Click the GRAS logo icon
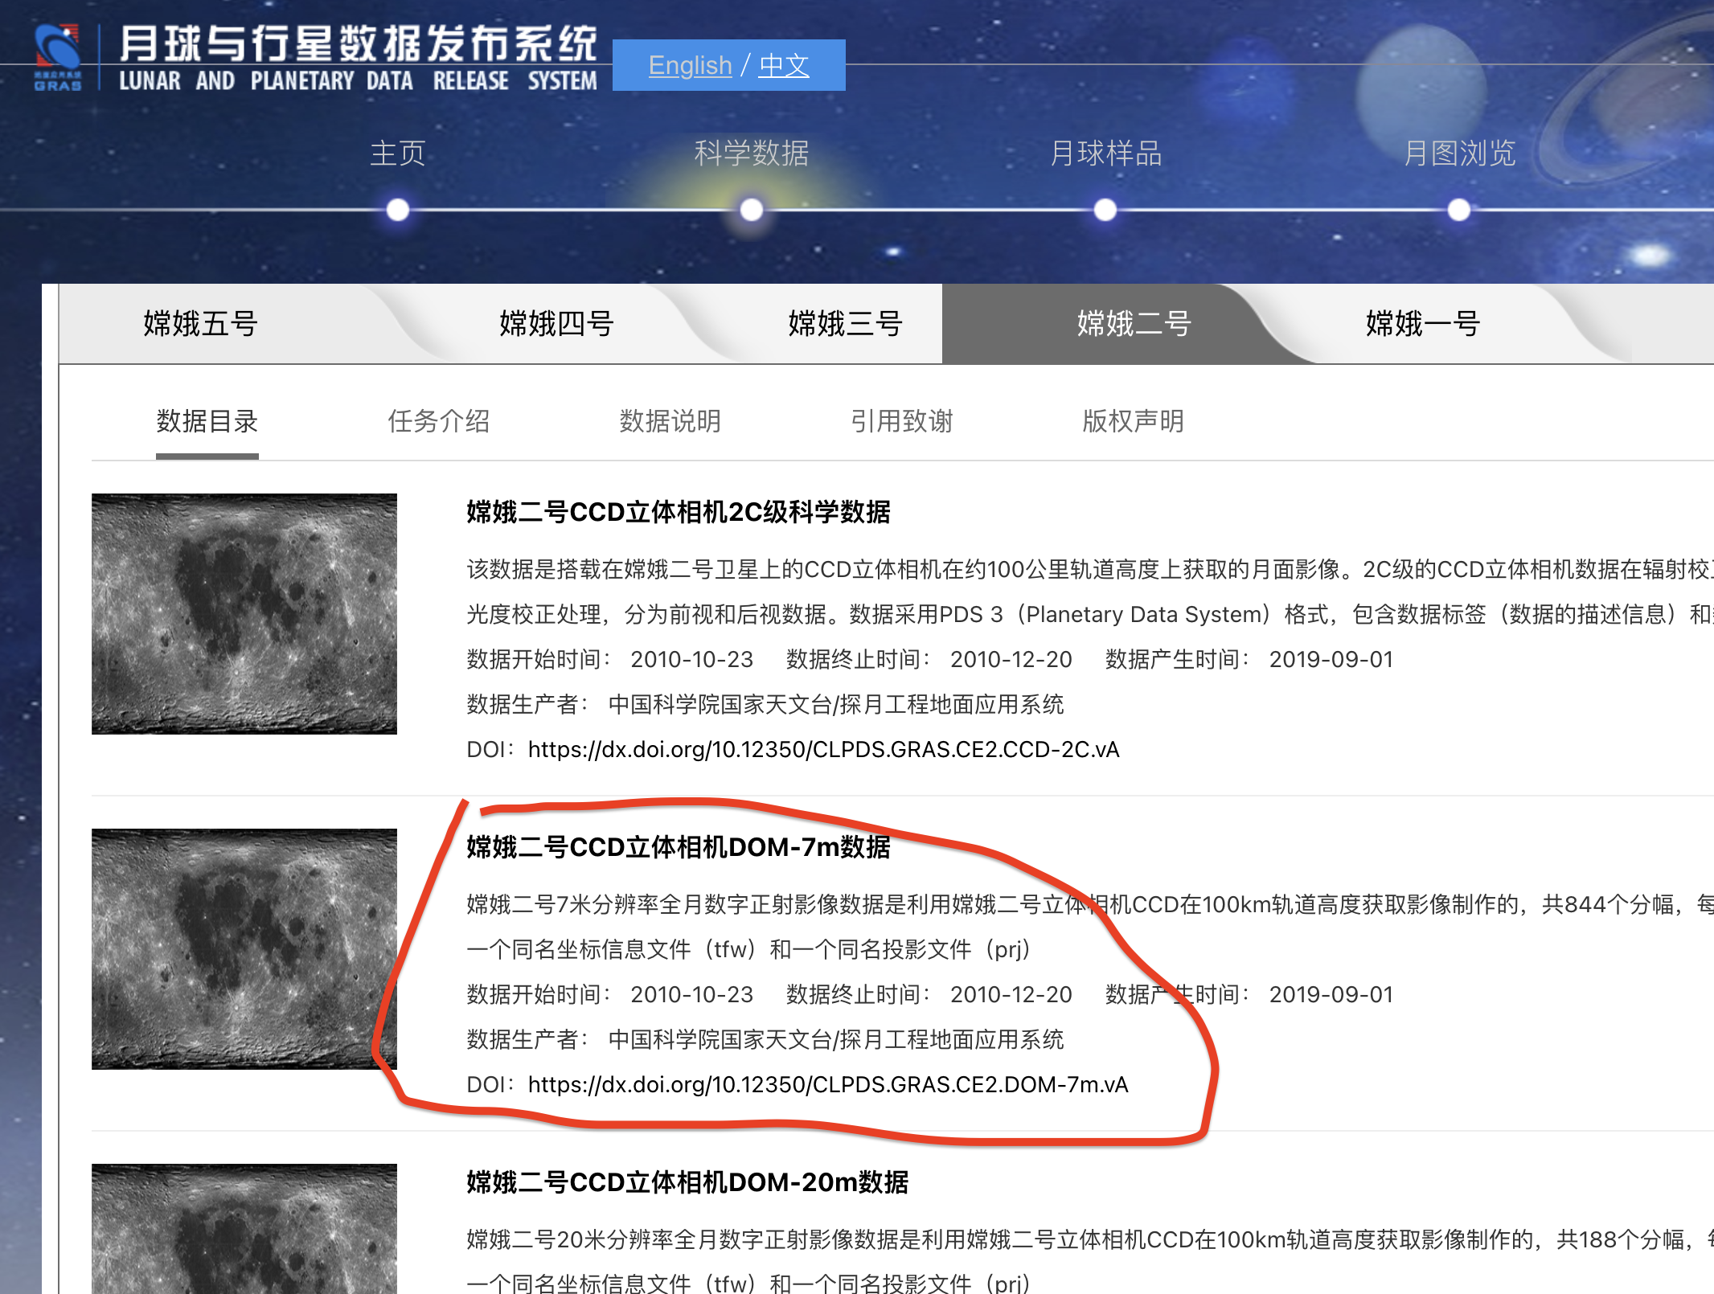Viewport: 1714px width, 1294px height. 58,57
